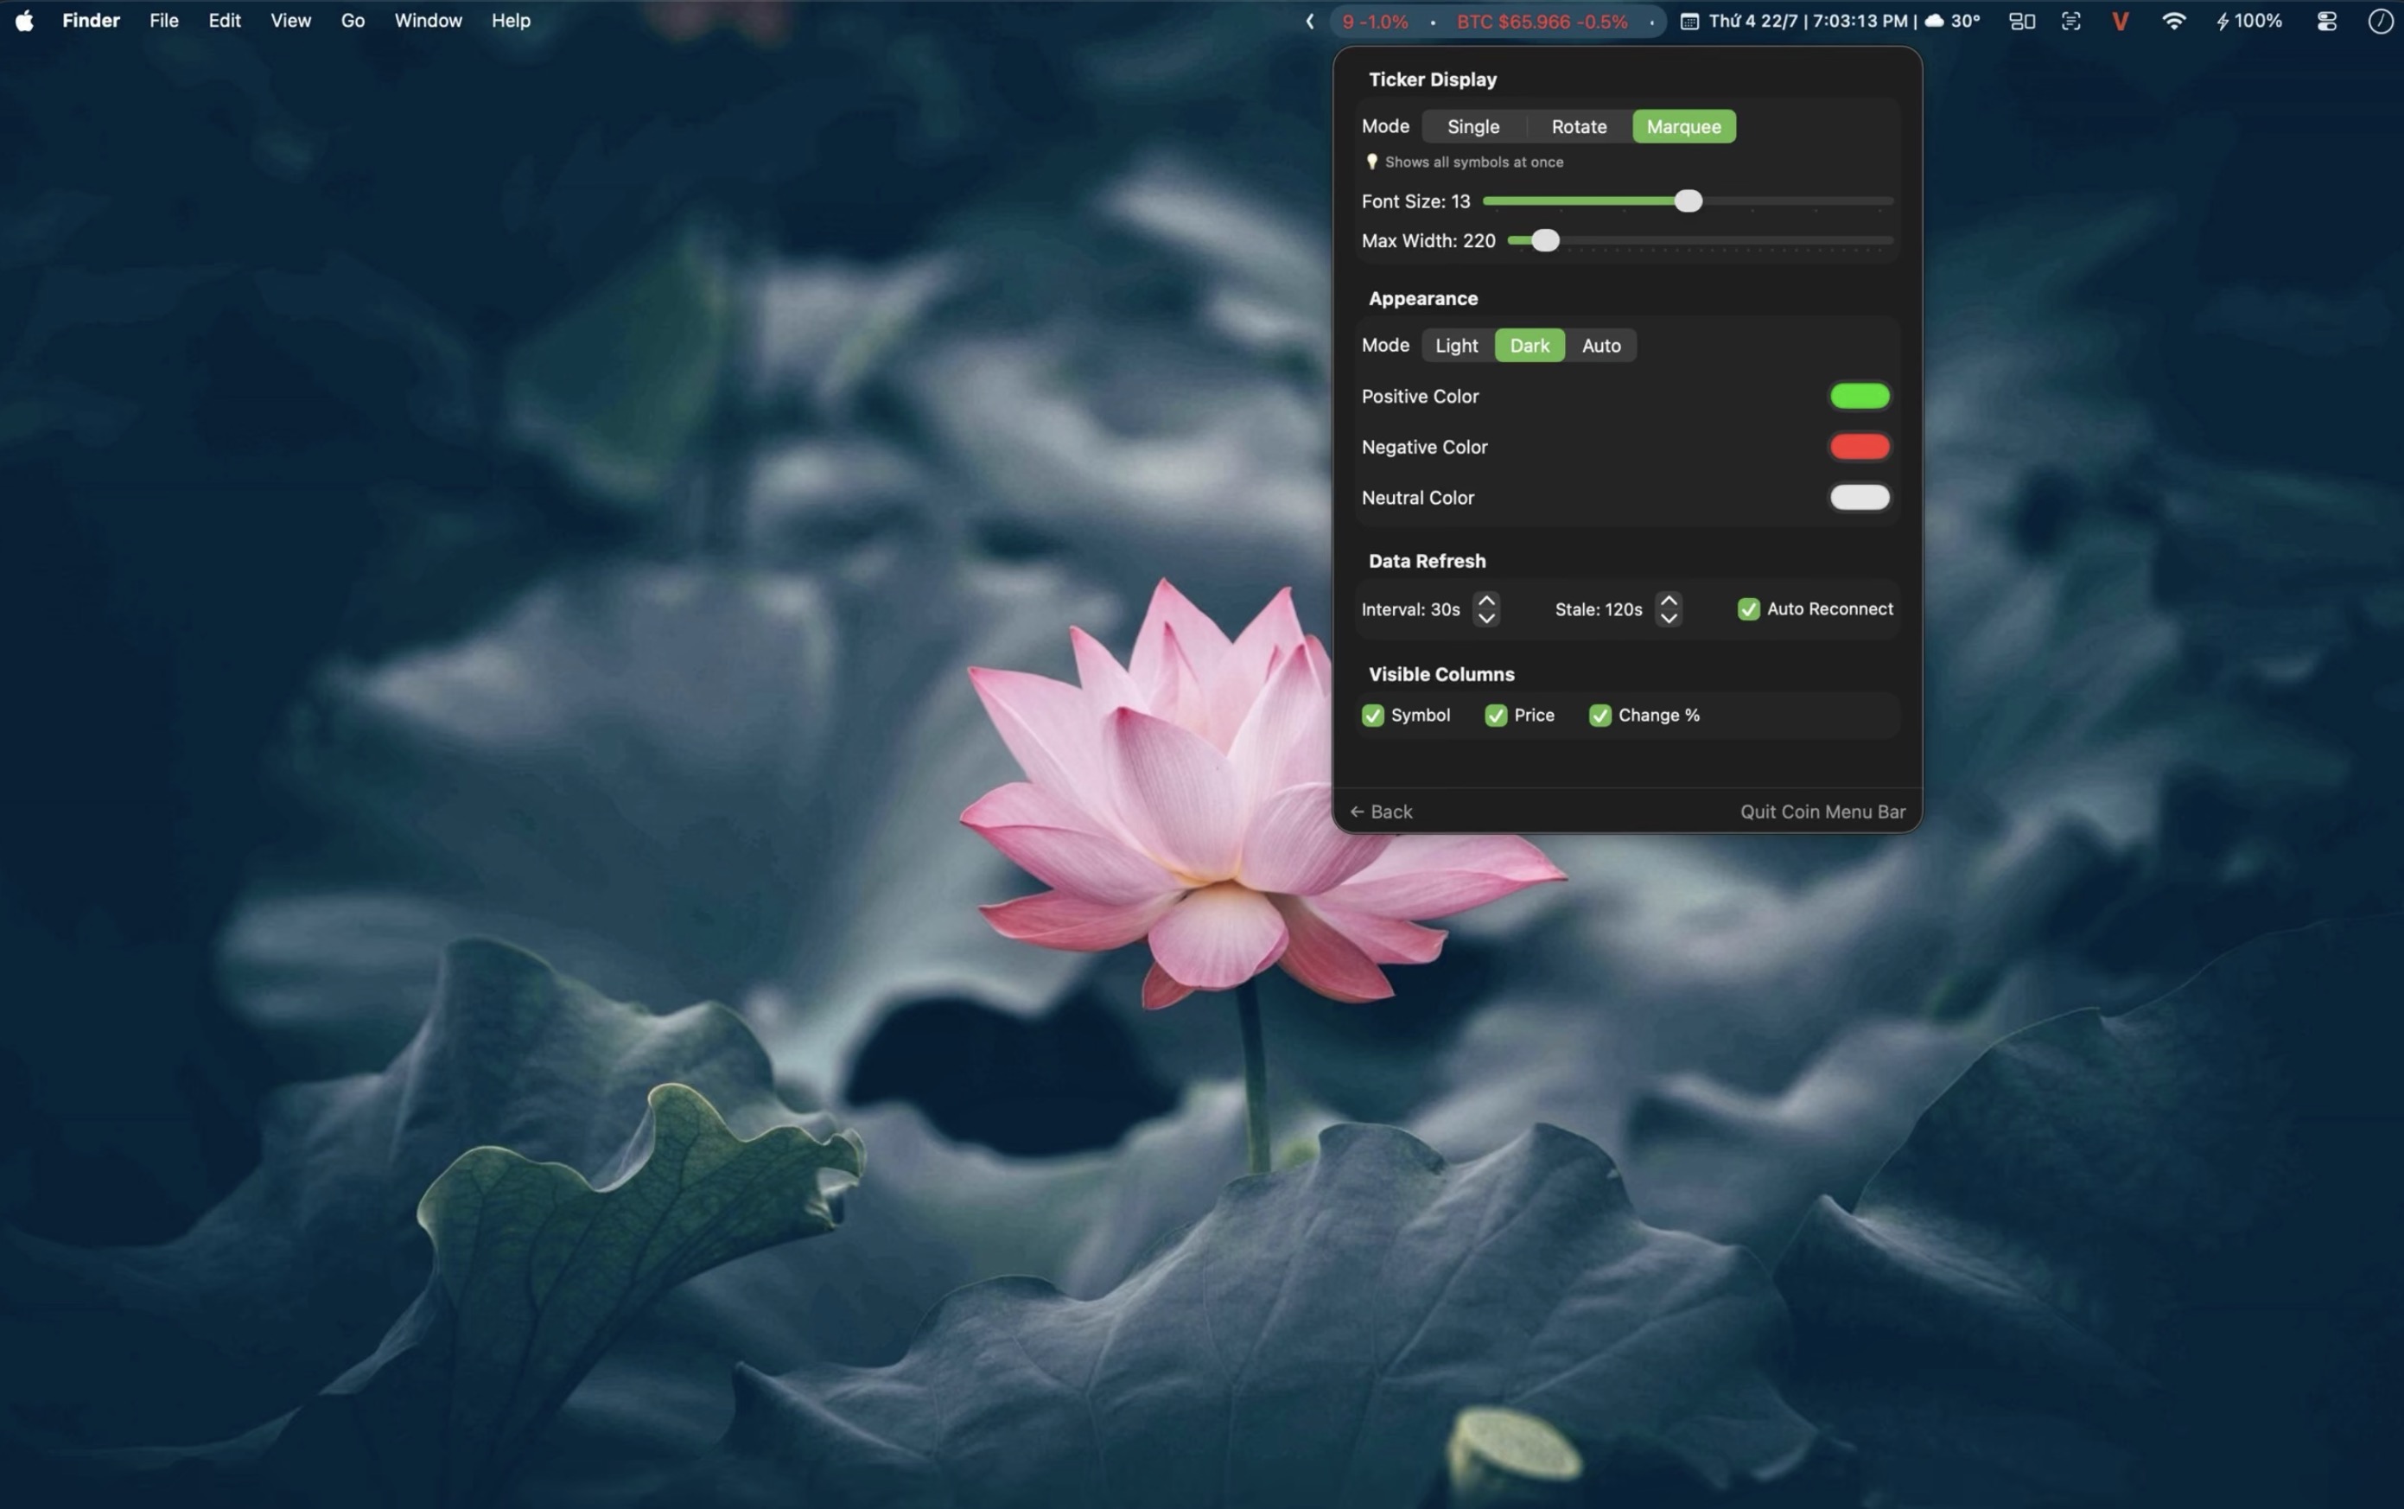Click the clock icon at menu bar end
The width and height of the screenshot is (2404, 1509).
[2380, 21]
